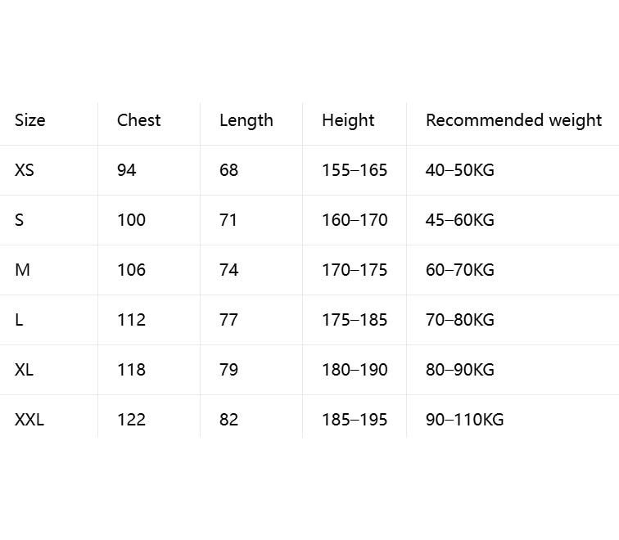Select length value 77 cell
The image size is (619, 540).
[229, 320]
